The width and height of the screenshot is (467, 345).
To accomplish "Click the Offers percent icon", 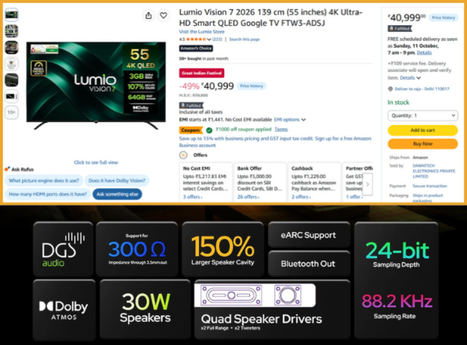I will pyautogui.click(x=183, y=155).
